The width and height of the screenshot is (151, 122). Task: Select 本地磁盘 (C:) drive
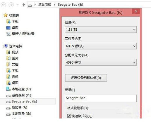pyautogui.click(x=21, y=89)
